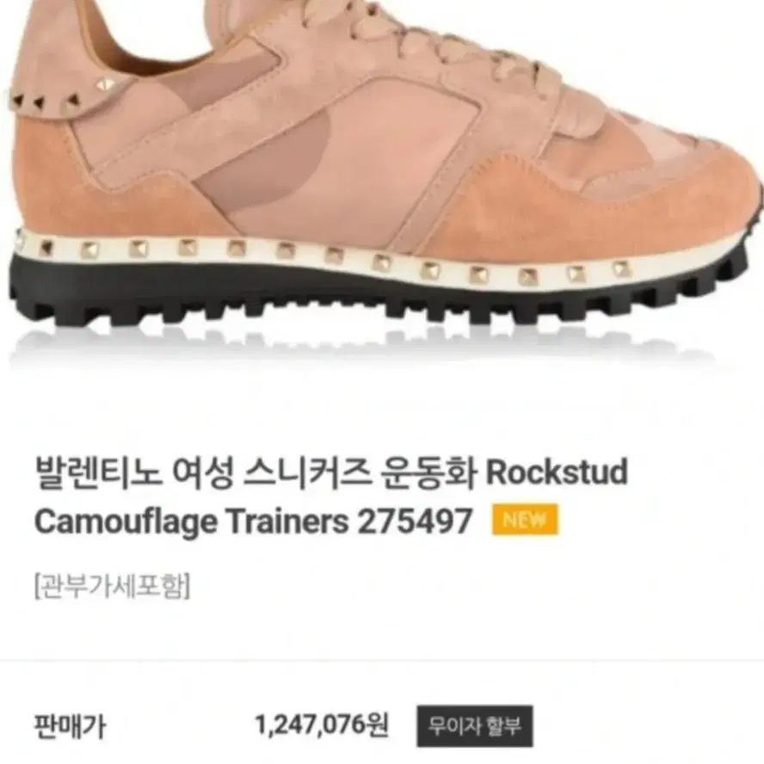Select the 1,247,076원 price

(322, 725)
